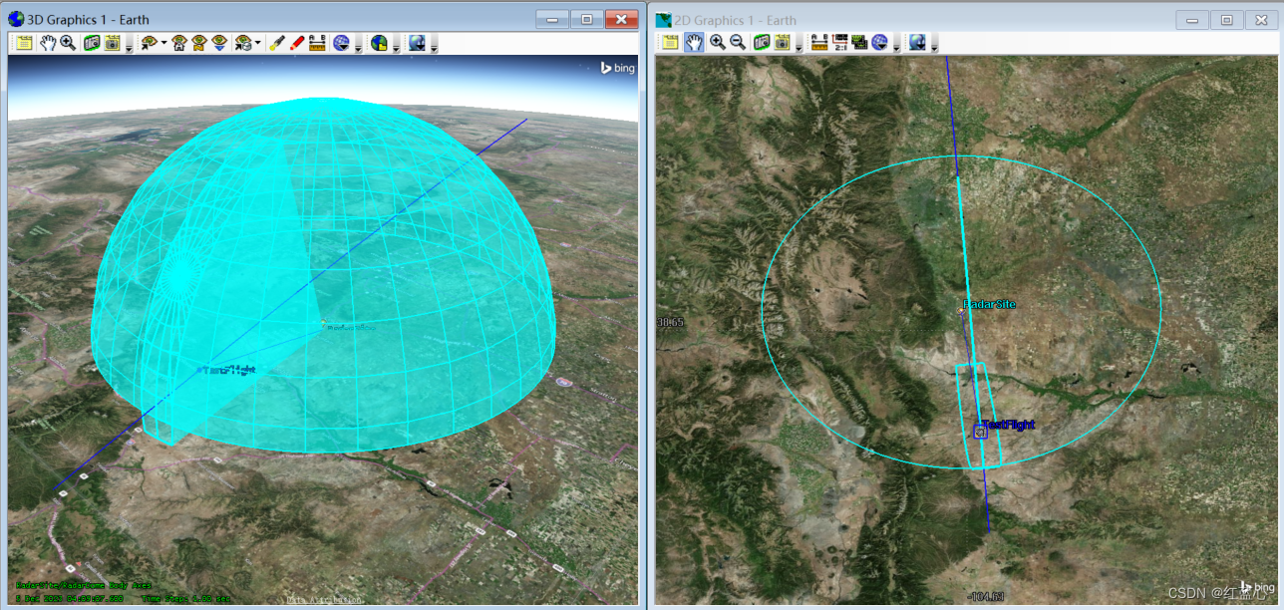The height and width of the screenshot is (610, 1284).
Task: Click the 38.65 latitude label on the 2D map
Action: tap(670, 322)
